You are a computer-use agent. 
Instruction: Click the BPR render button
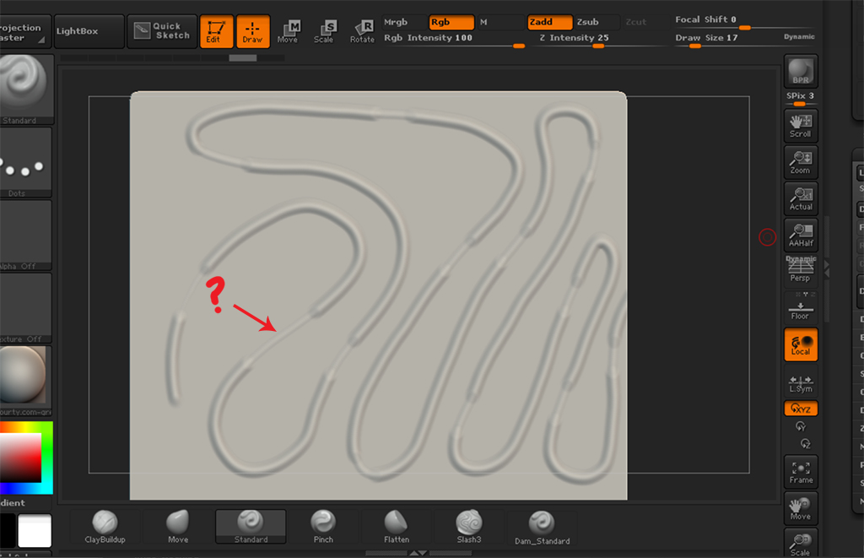799,71
